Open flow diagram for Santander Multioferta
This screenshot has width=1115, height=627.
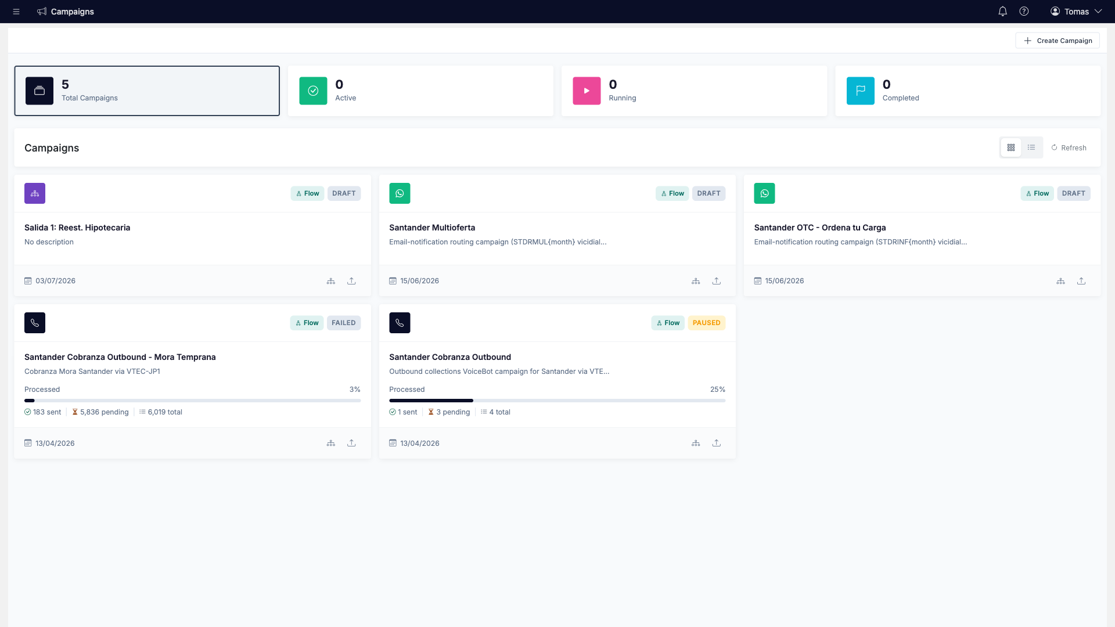(x=696, y=281)
